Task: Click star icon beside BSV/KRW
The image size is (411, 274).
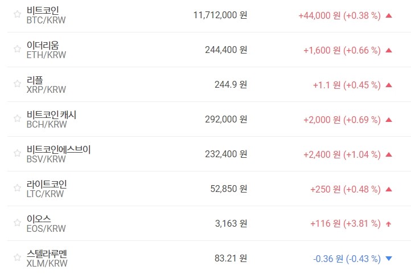Action: (17, 154)
